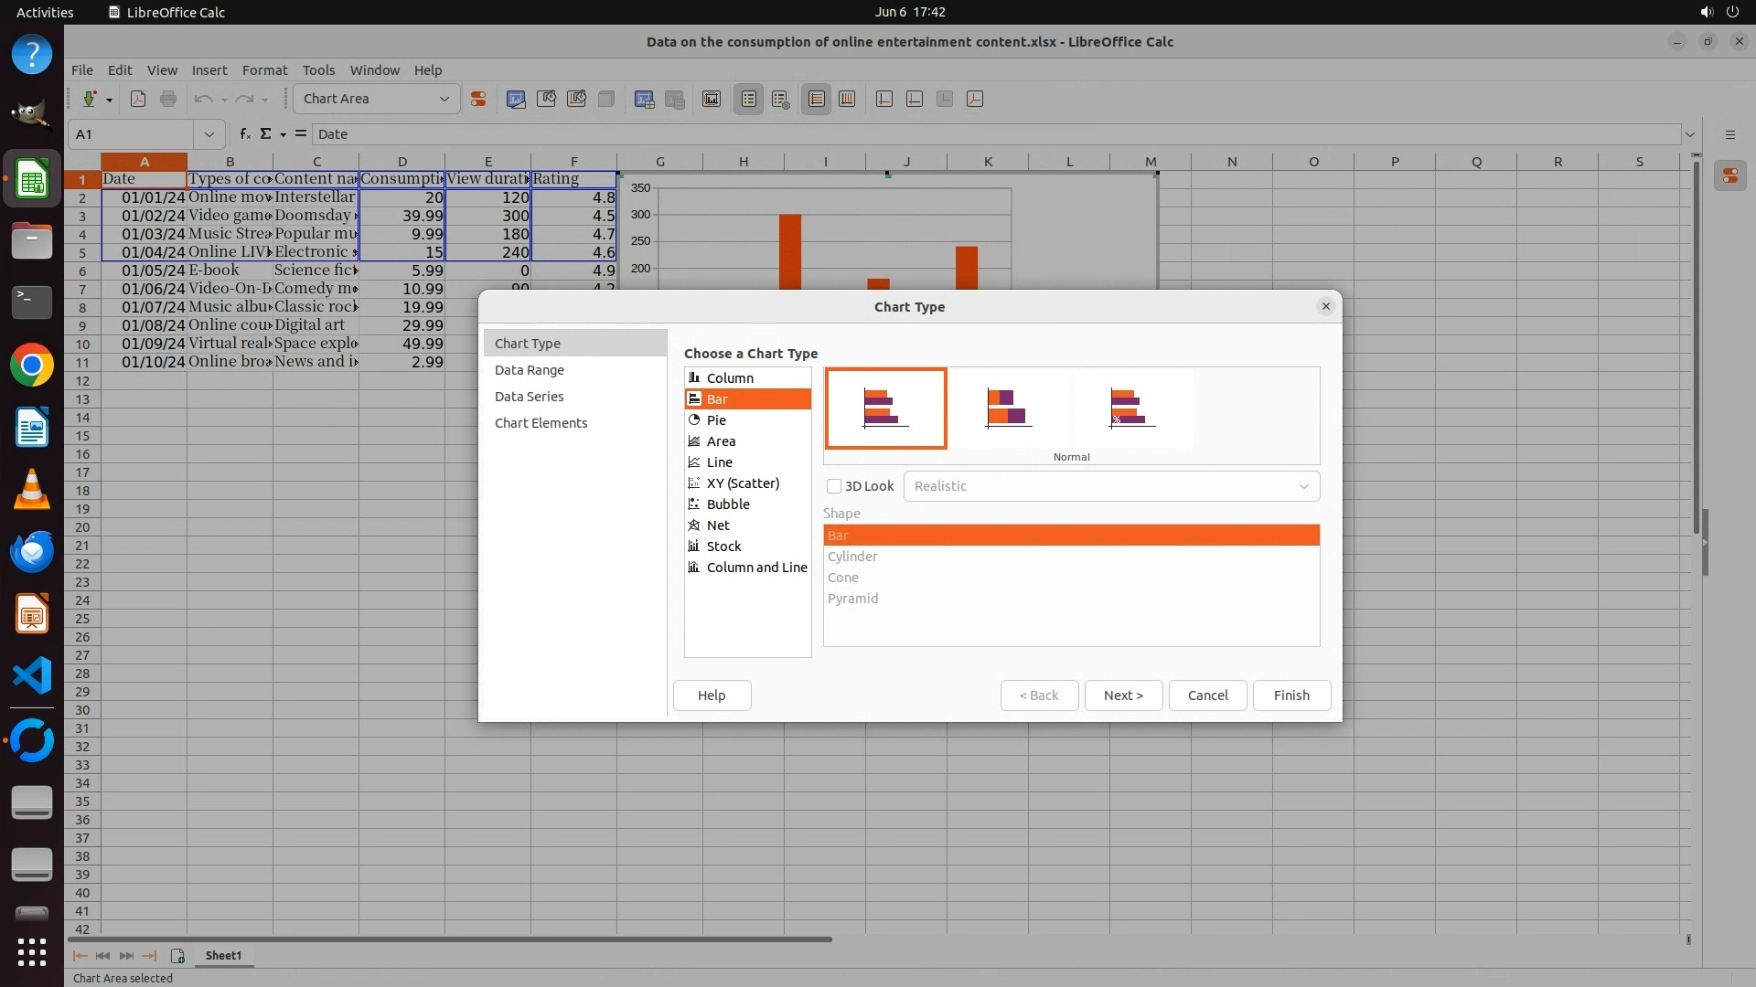Enable the 3D Look checkbox

[834, 486]
